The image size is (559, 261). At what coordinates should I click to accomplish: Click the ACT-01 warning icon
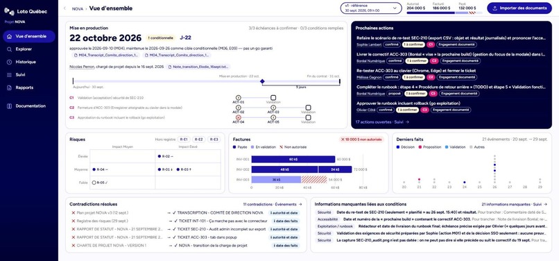pos(238,97)
